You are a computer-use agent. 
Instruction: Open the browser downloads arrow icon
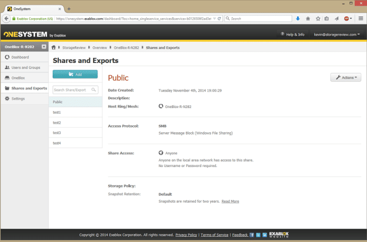[x=298, y=19]
